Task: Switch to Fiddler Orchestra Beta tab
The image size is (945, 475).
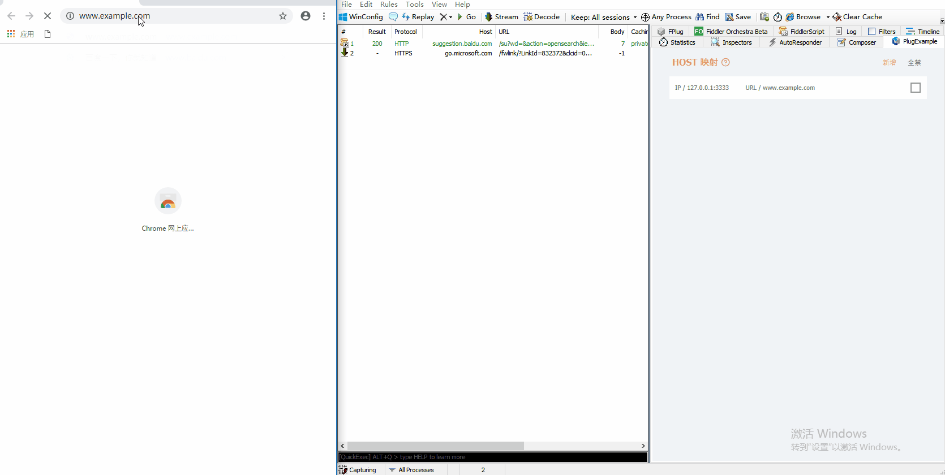Action: click(731, 32)
